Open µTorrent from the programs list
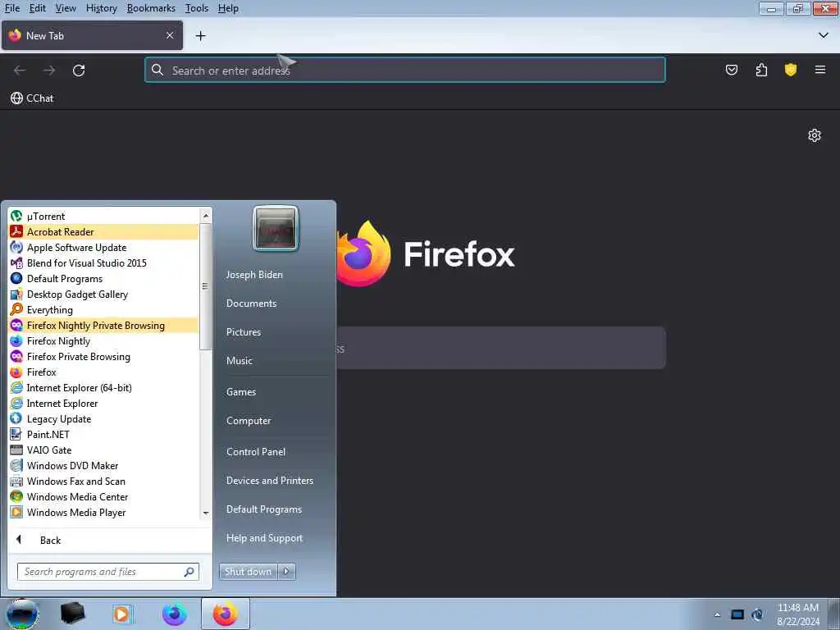The image size is (840, 630). point(103,217)
